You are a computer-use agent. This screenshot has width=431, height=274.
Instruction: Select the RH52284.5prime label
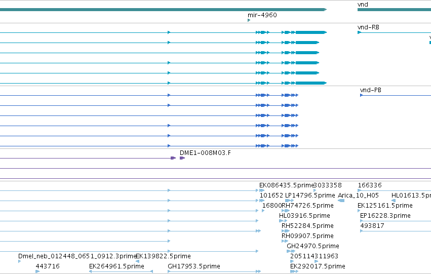coord(307,226)
